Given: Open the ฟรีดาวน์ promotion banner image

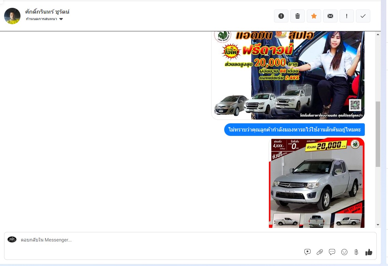Looking at the screenshot, I should tap(288, 75).
